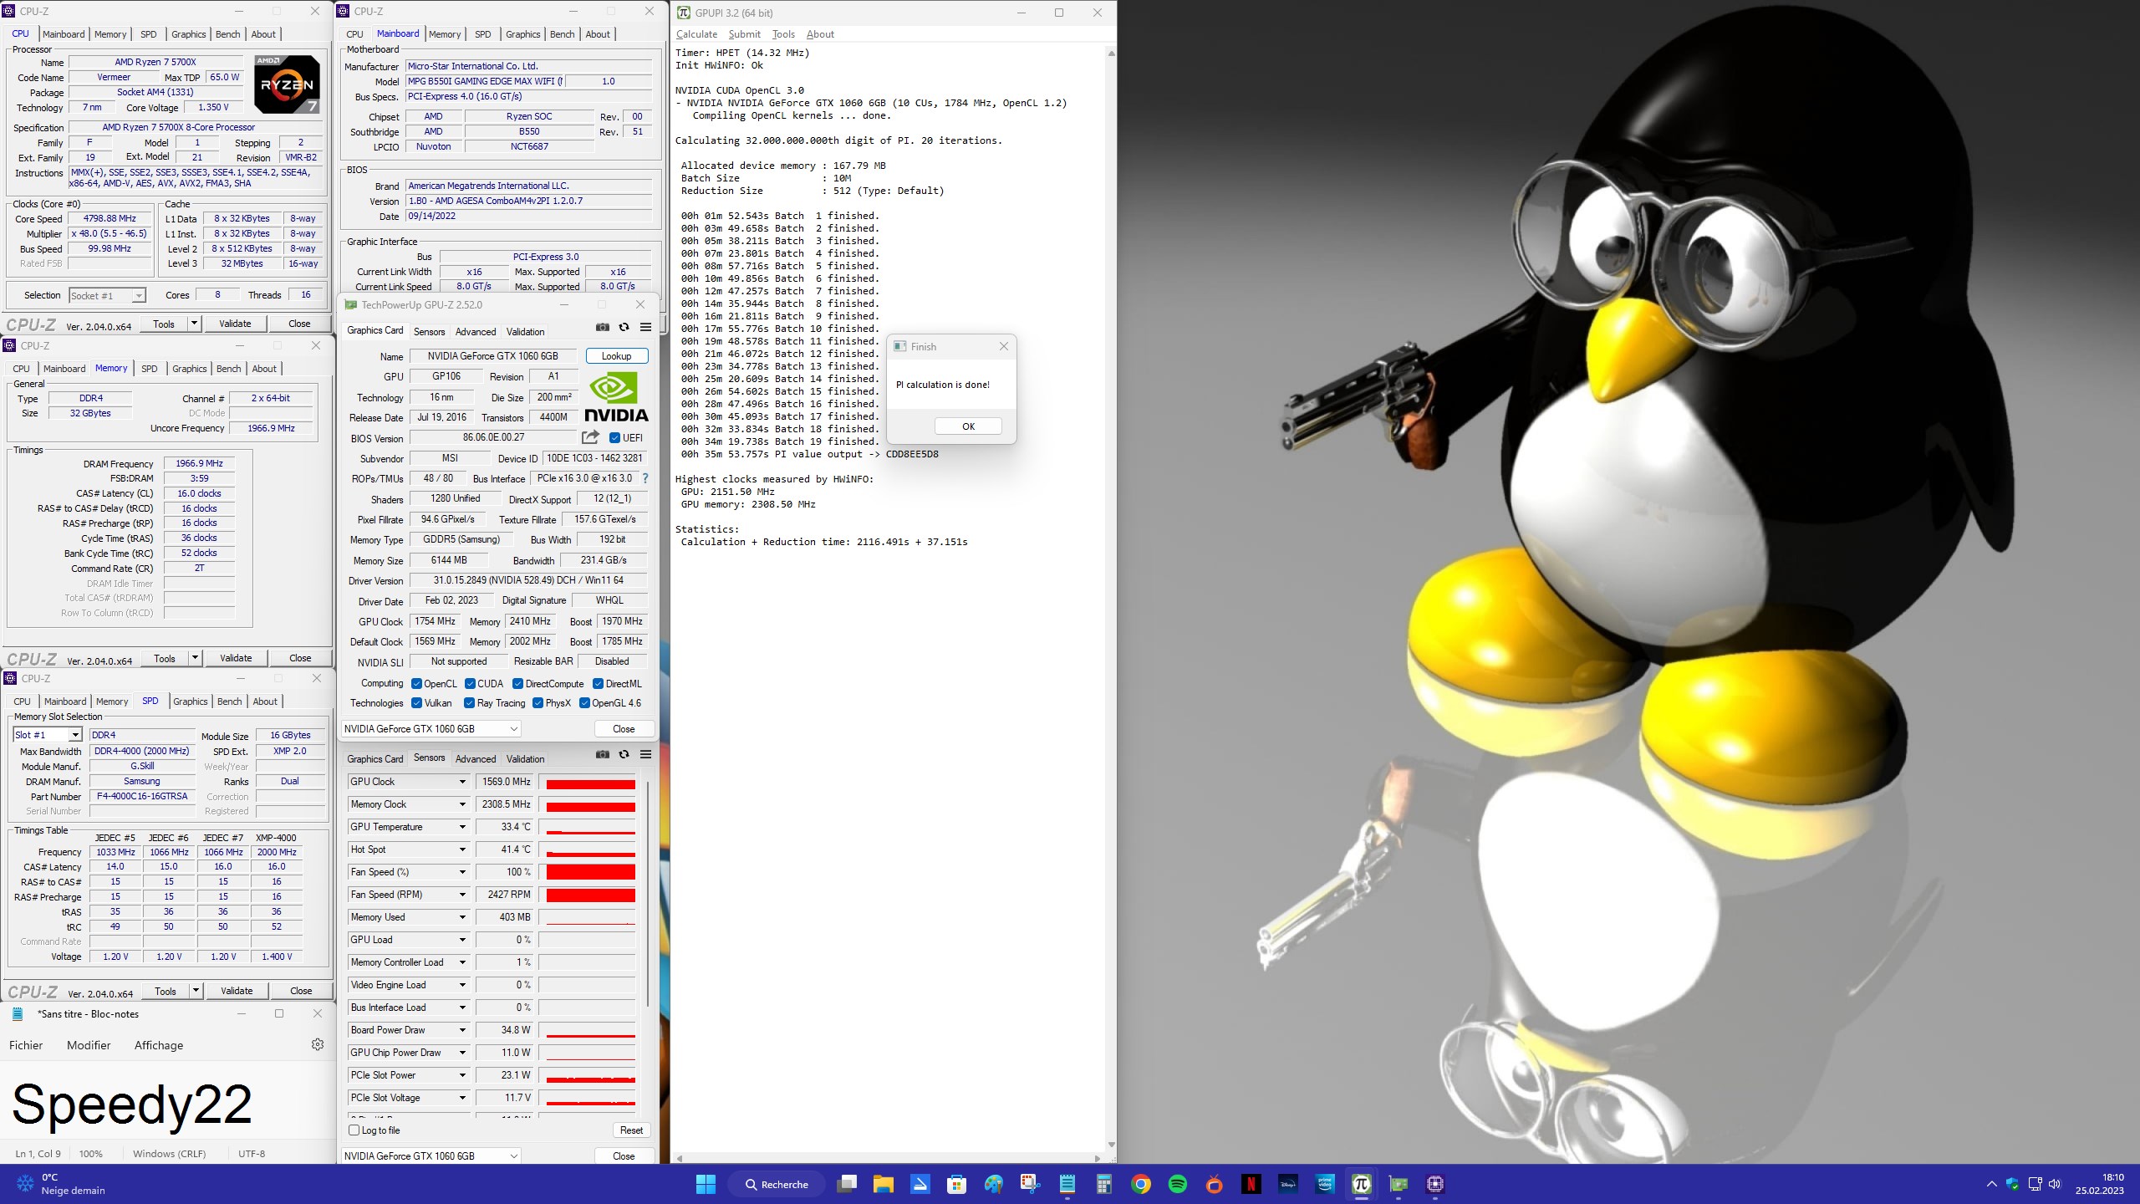
Task: Click OK in the Finish dialog
Action: click(x=968, y=426)
